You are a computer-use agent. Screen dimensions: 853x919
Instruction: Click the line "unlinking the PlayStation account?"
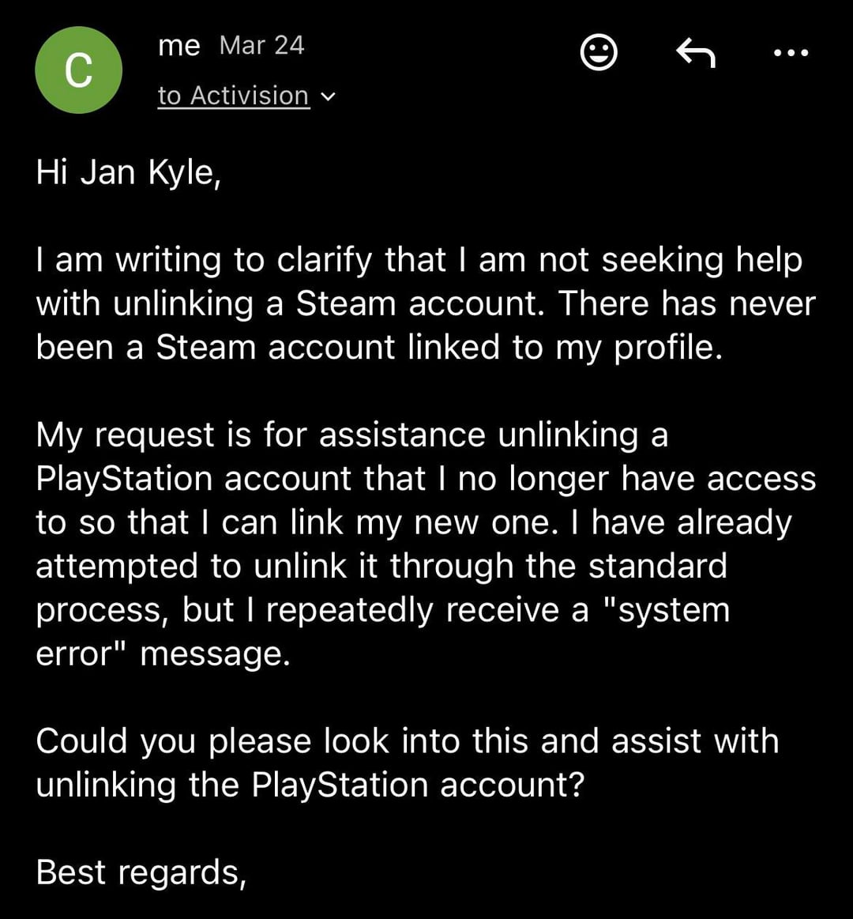pos(310,785)
